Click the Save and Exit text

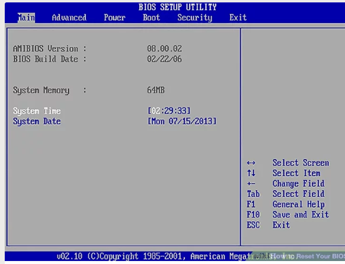(x=301, y=214)
